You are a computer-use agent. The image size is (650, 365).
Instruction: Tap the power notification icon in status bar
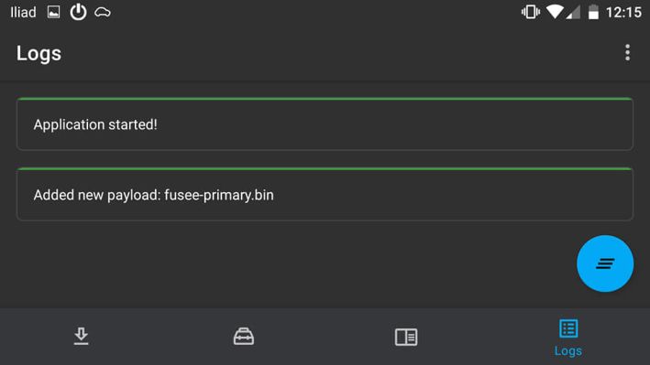78,12
